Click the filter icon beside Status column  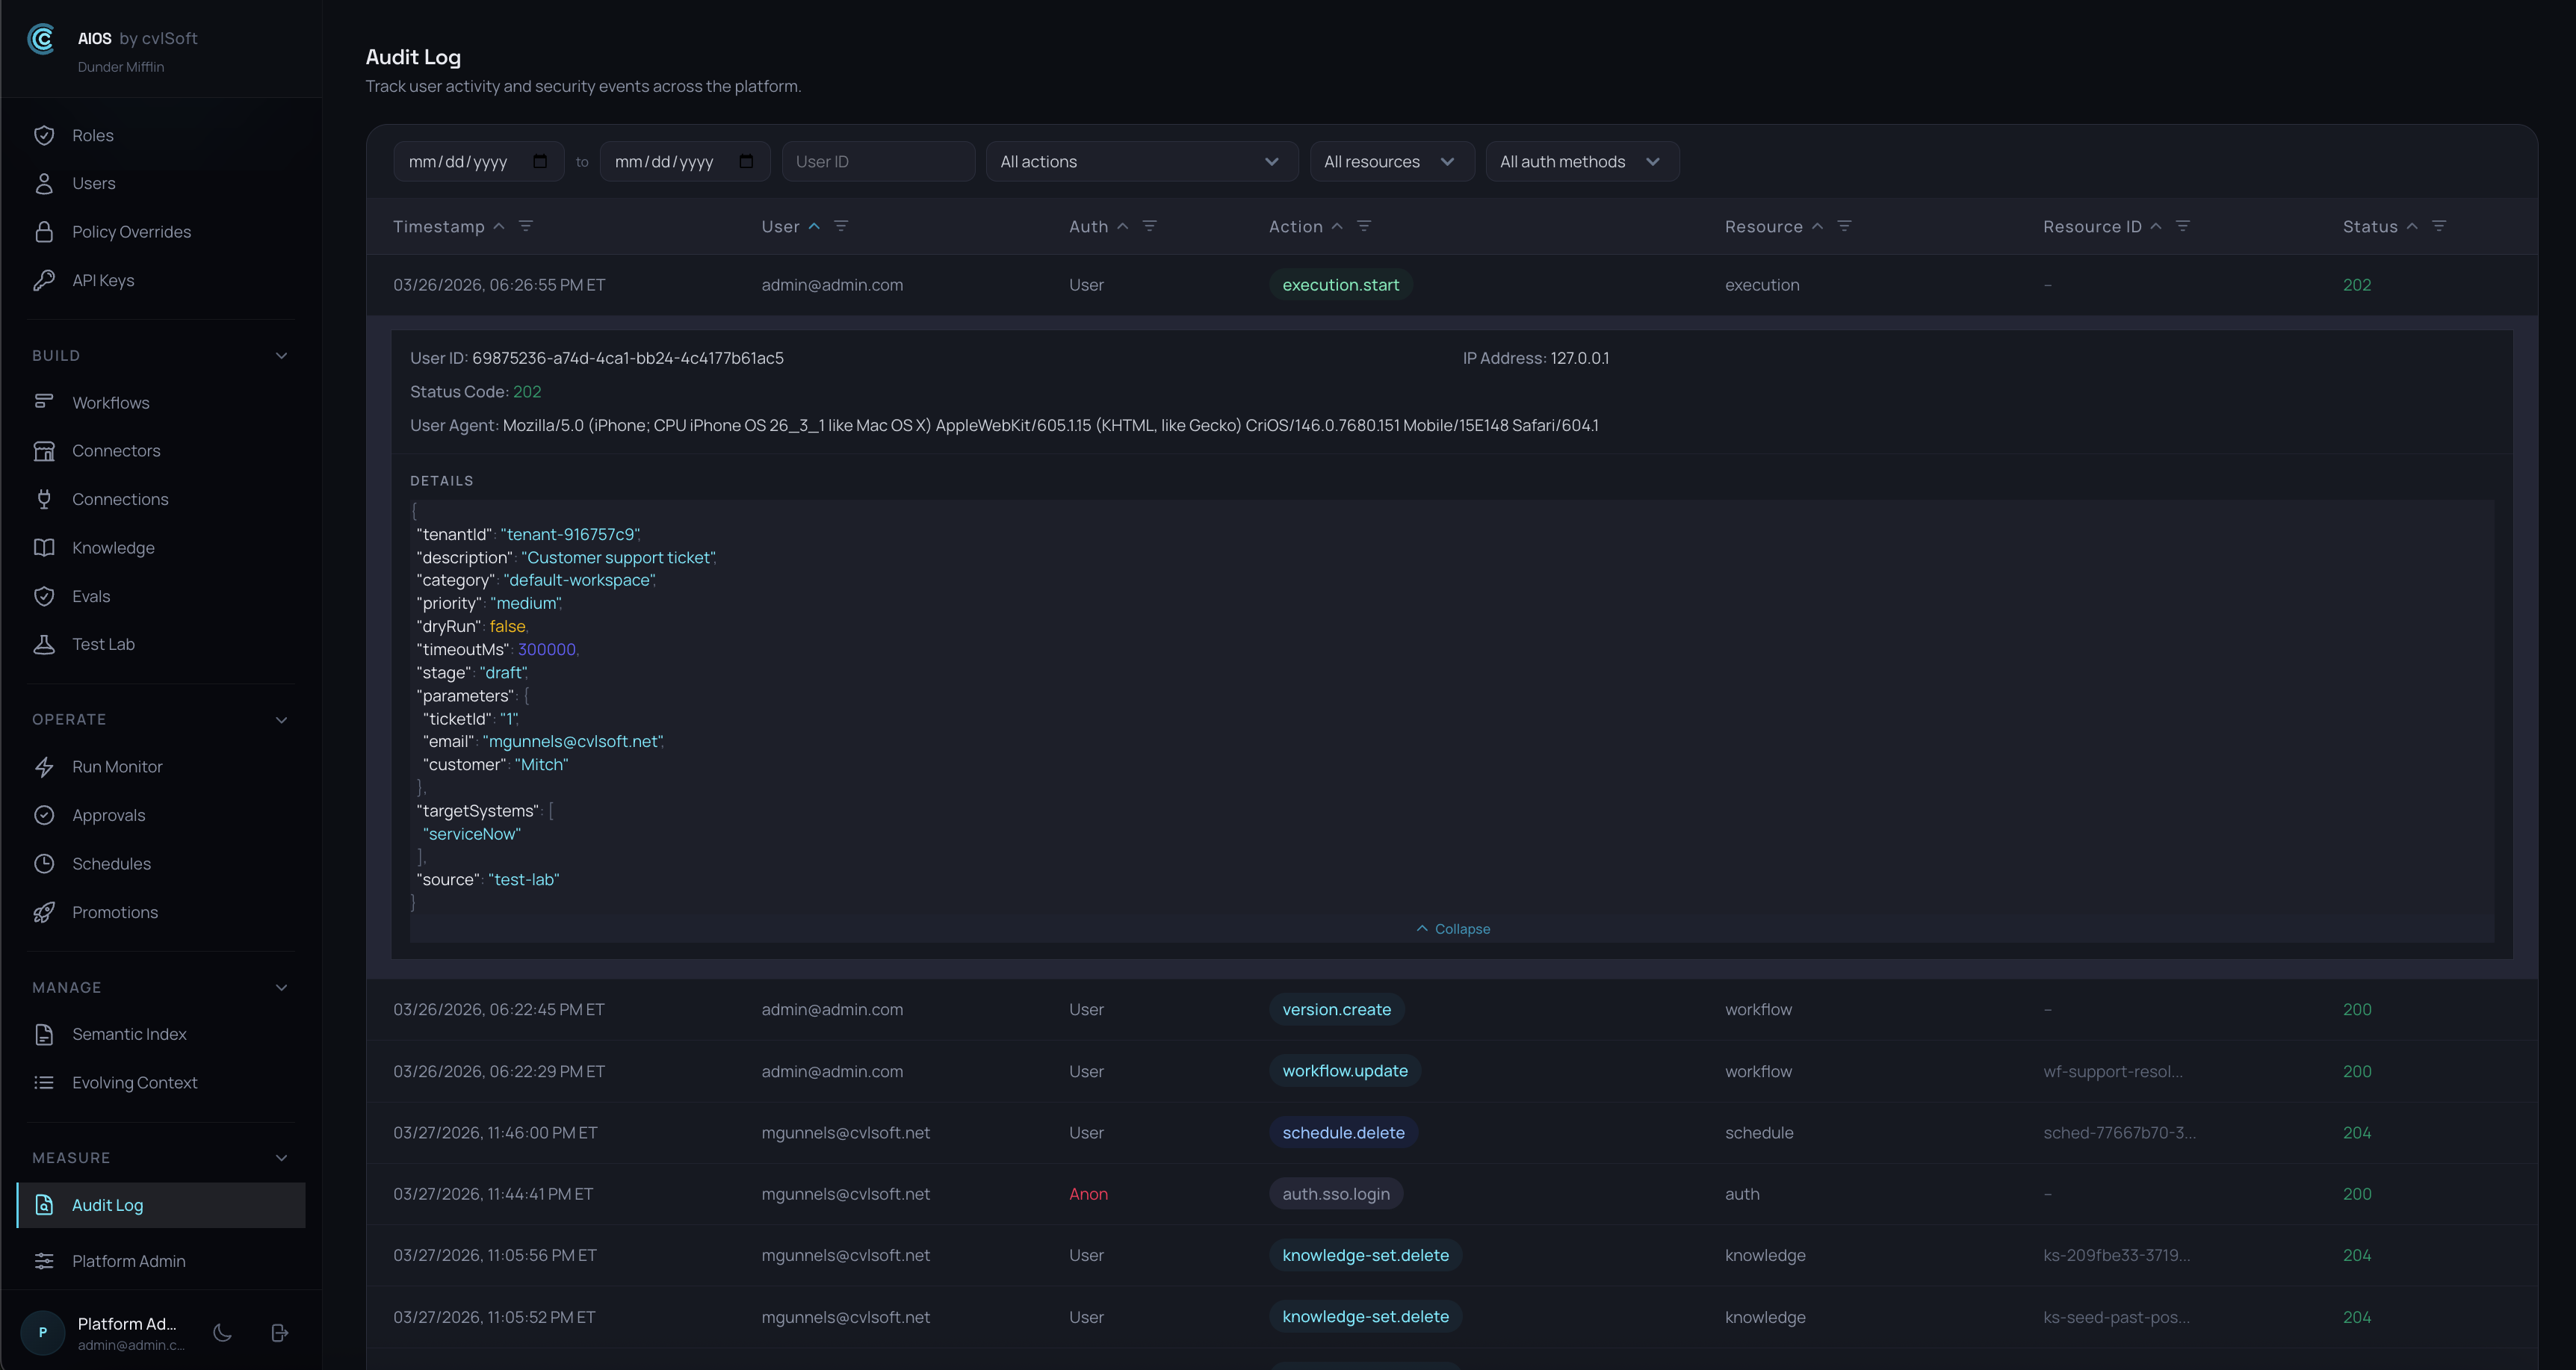click(2439, 226)
